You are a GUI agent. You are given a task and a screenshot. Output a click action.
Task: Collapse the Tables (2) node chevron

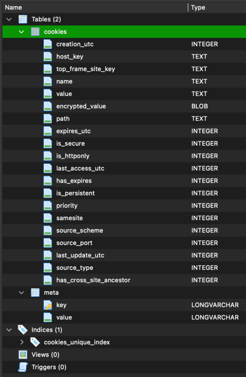click(x=9, y=19)
